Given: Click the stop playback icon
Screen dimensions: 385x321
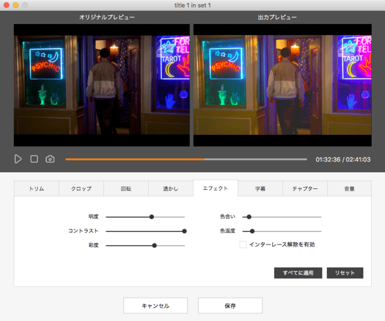Looking at the screenshot, I should tap(34, 159).
